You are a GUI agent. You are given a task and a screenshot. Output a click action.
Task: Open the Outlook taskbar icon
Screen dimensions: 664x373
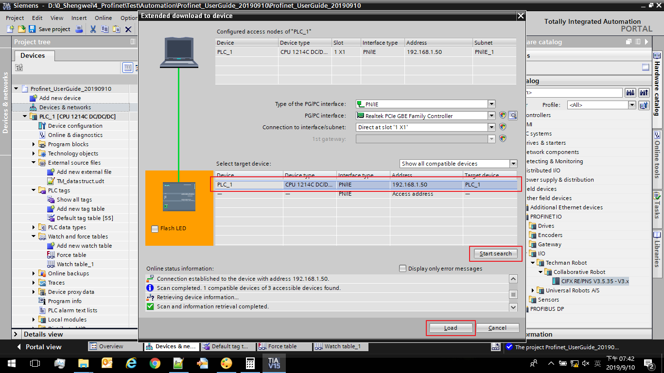(107, 363)
